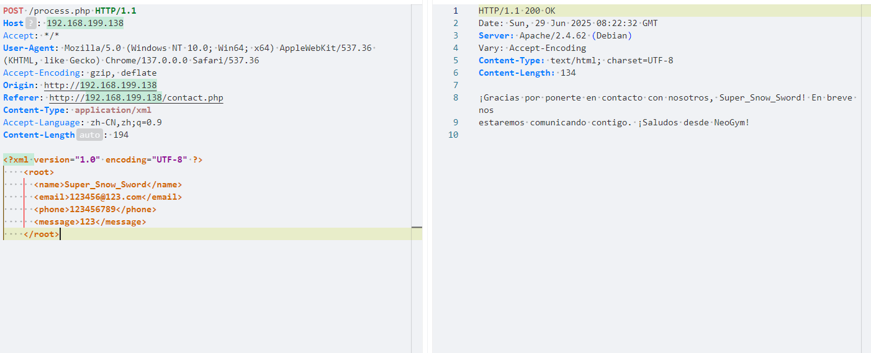Click the response Date header line
871x353 pixels.
568,24
